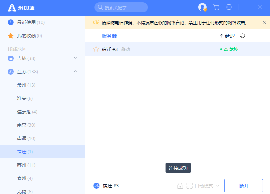Viewport: 270px width, 194px height.
Task: Click 宿迁 #3 in bottom status bar
Action: (110, 186)
